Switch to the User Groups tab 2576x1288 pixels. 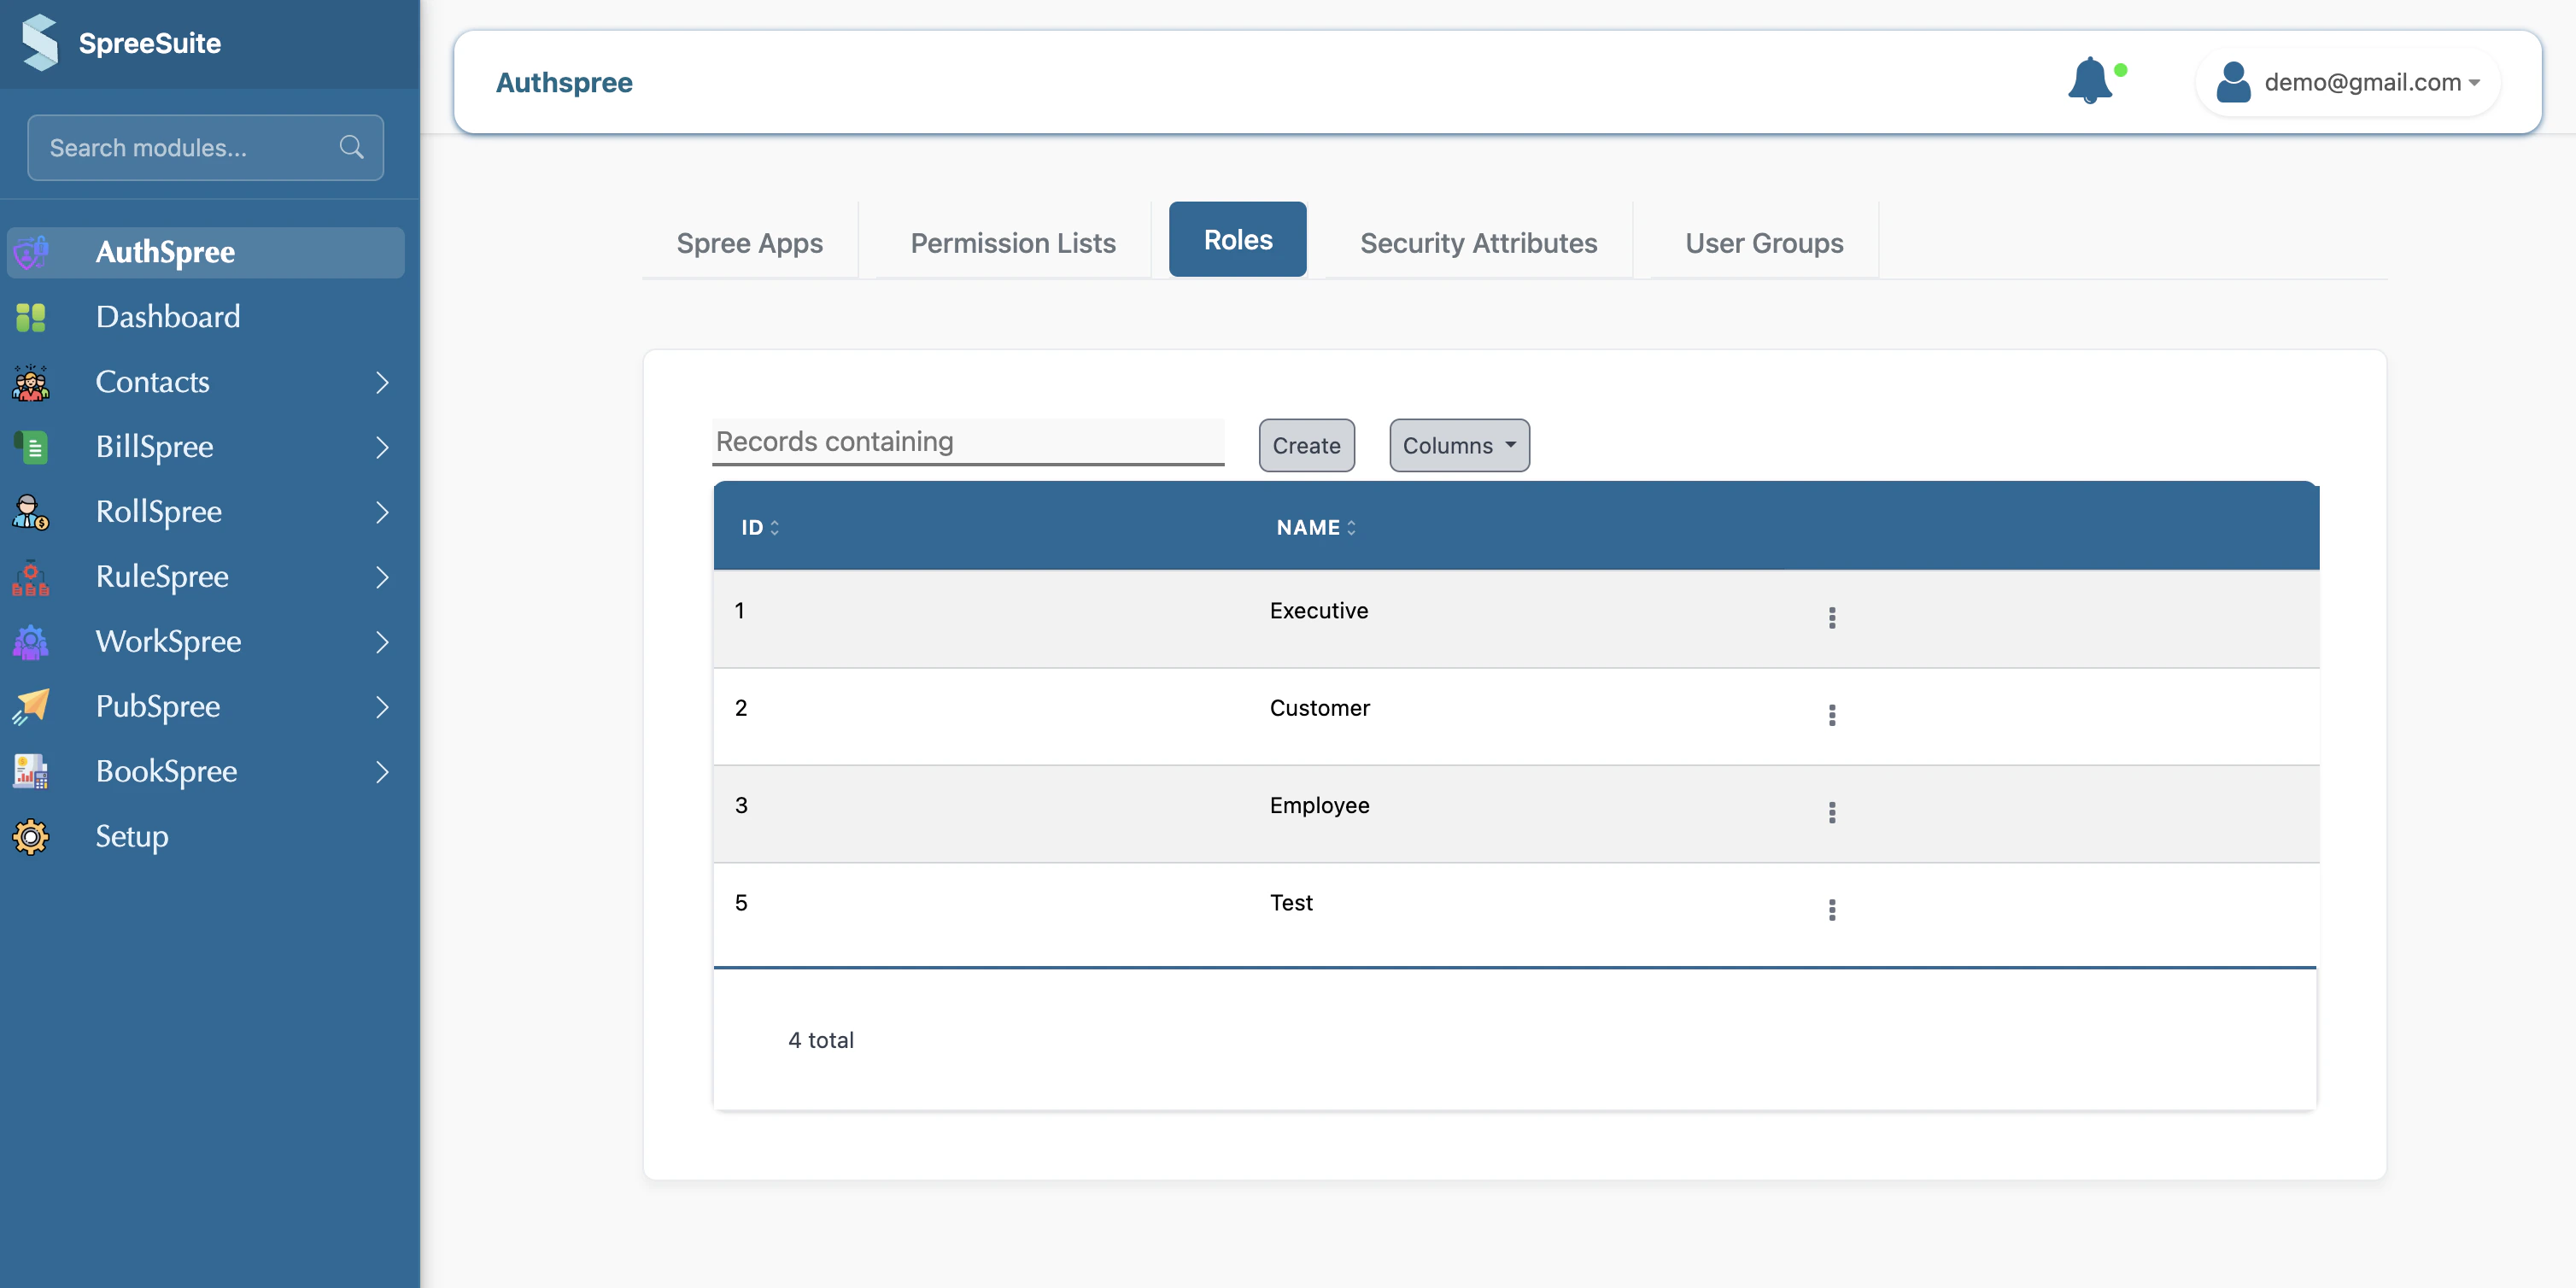click(x=1764, y=242)
